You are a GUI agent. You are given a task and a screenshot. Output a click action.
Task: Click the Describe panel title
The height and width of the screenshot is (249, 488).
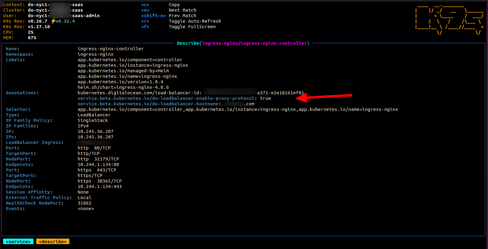click(x=243, y=43)
